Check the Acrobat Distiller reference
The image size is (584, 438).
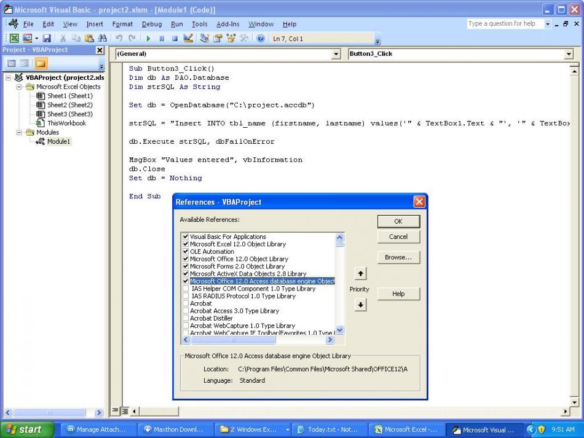[186, 318]
